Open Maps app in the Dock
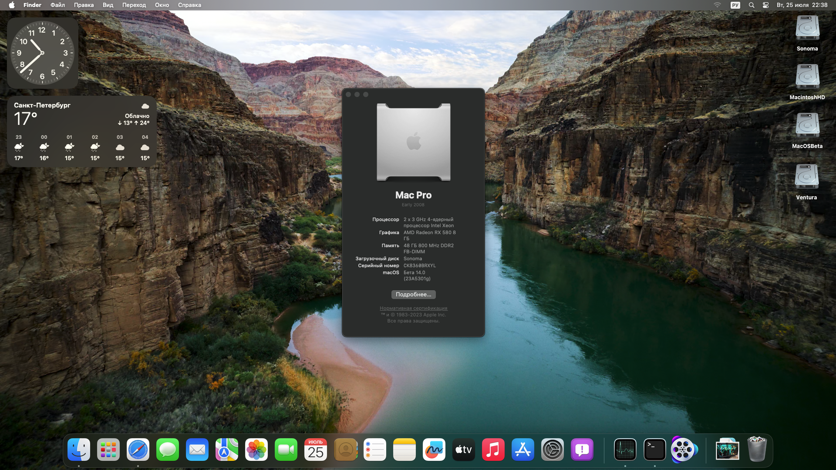The height and width of the screenshot is (470, 836). click(227, 450)
